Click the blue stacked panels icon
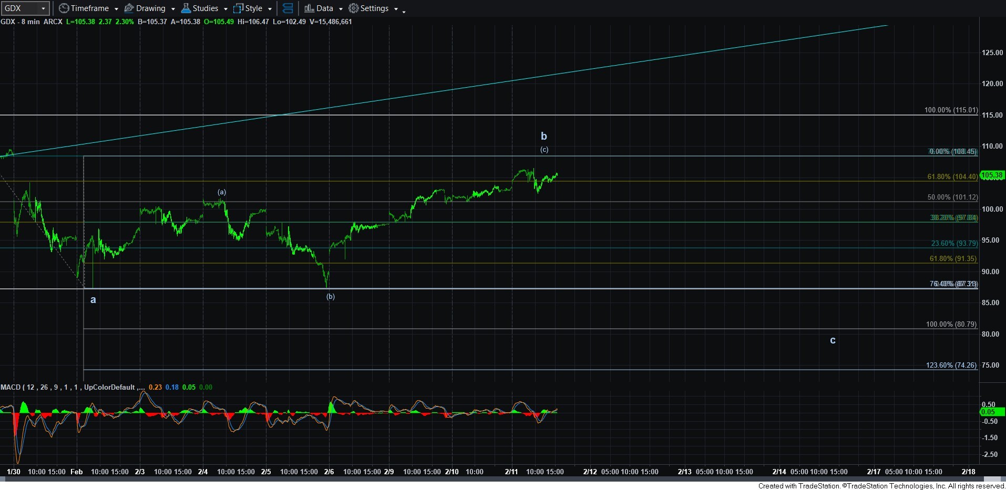This screenshot has height=490, width=1006. tap(288, 8)
